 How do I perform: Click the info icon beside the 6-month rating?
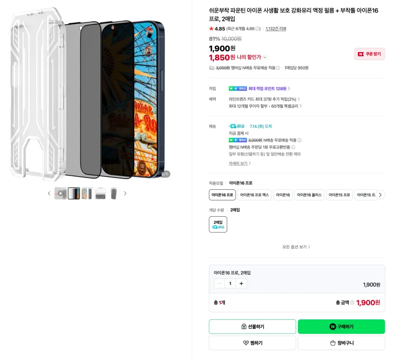(x=257, y=29)
